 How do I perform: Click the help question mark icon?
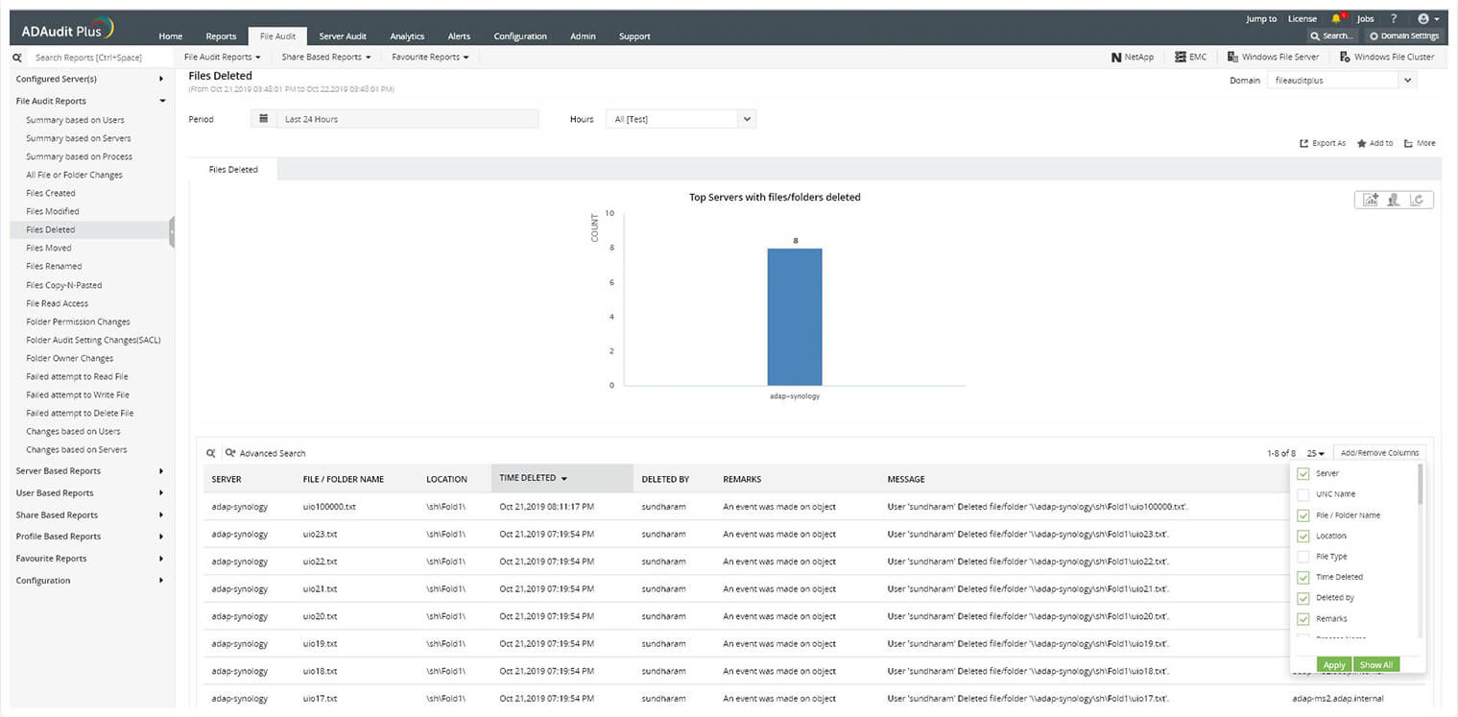pos(1394,18)
